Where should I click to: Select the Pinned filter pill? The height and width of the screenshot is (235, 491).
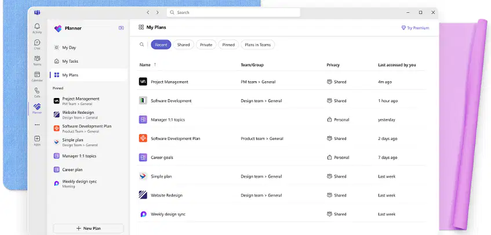point(228,45)
